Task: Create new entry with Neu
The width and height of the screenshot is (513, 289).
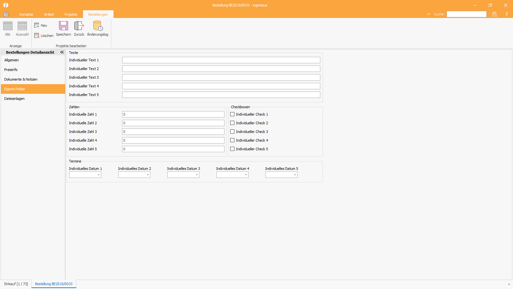Action: point(41,25)
